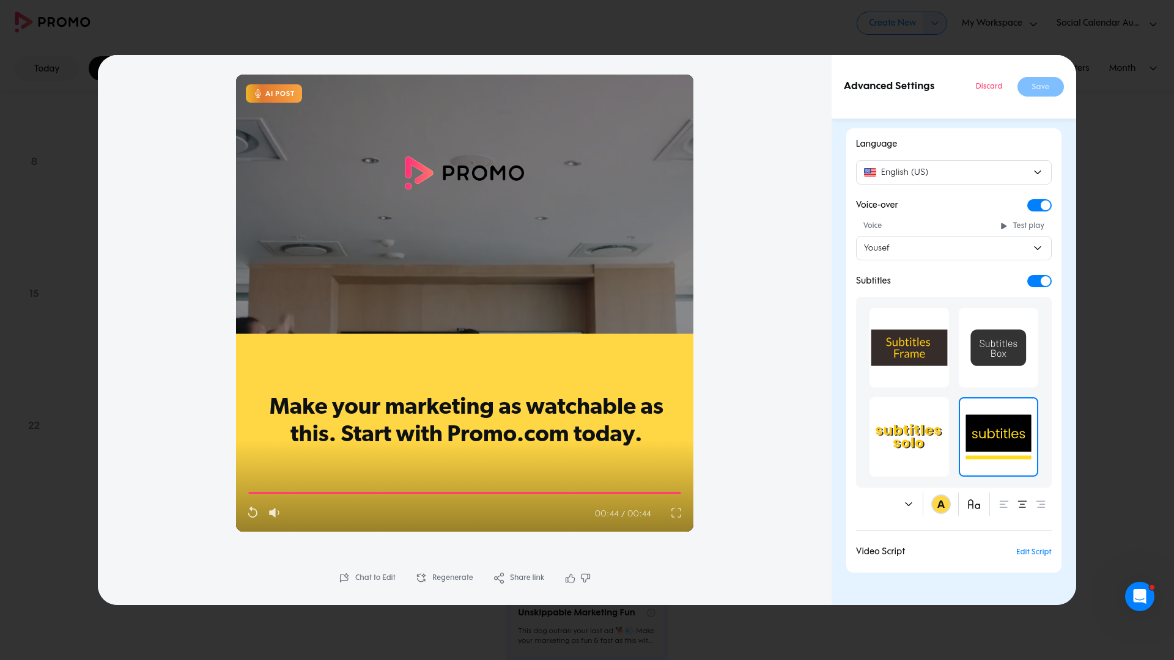Pick the black subtitles underline style
This screenshot has width=1174, height=660.
pos(999,437)
